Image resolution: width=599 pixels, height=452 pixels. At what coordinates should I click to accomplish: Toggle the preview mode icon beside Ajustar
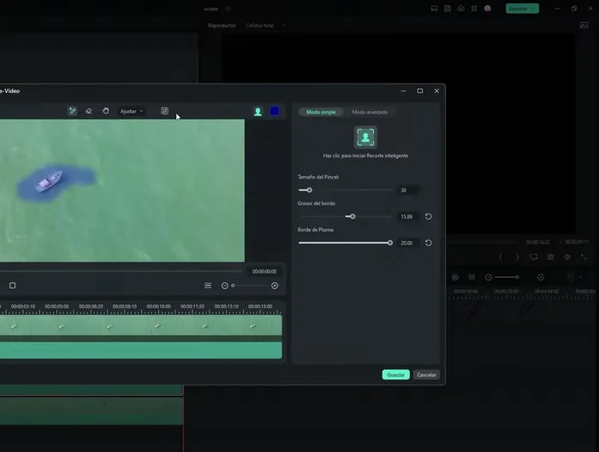165,111
